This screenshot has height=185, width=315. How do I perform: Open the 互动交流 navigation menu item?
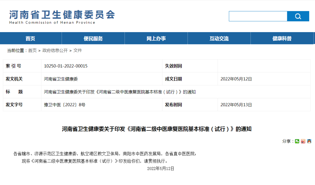coord(219,38)
